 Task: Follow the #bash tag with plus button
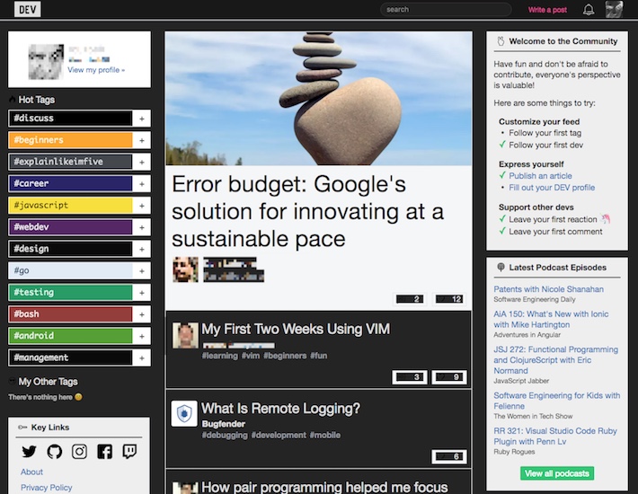coord(142,314)
